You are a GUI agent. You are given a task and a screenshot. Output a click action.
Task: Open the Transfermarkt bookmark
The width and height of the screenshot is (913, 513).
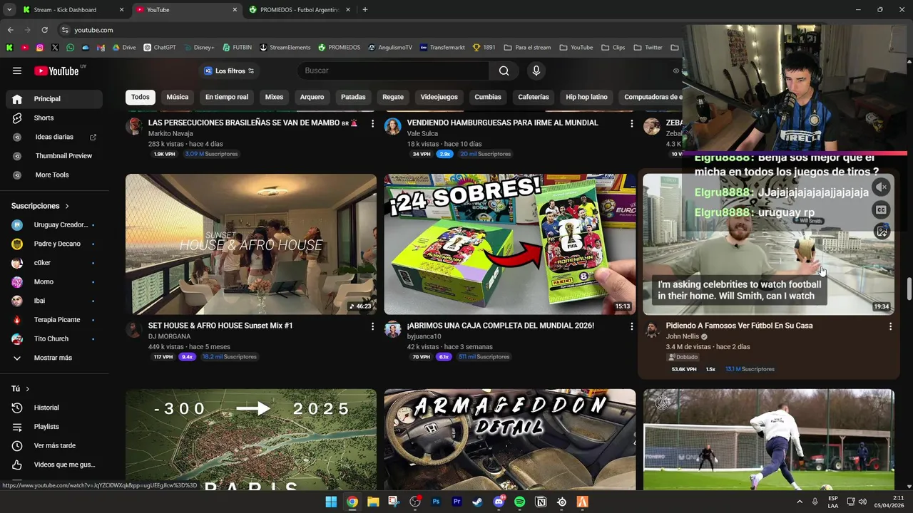(x=442, y=48)
